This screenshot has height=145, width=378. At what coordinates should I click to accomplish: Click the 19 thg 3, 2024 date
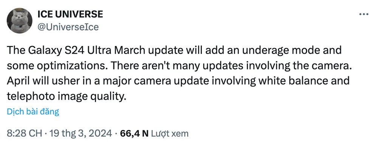point(81,133)
